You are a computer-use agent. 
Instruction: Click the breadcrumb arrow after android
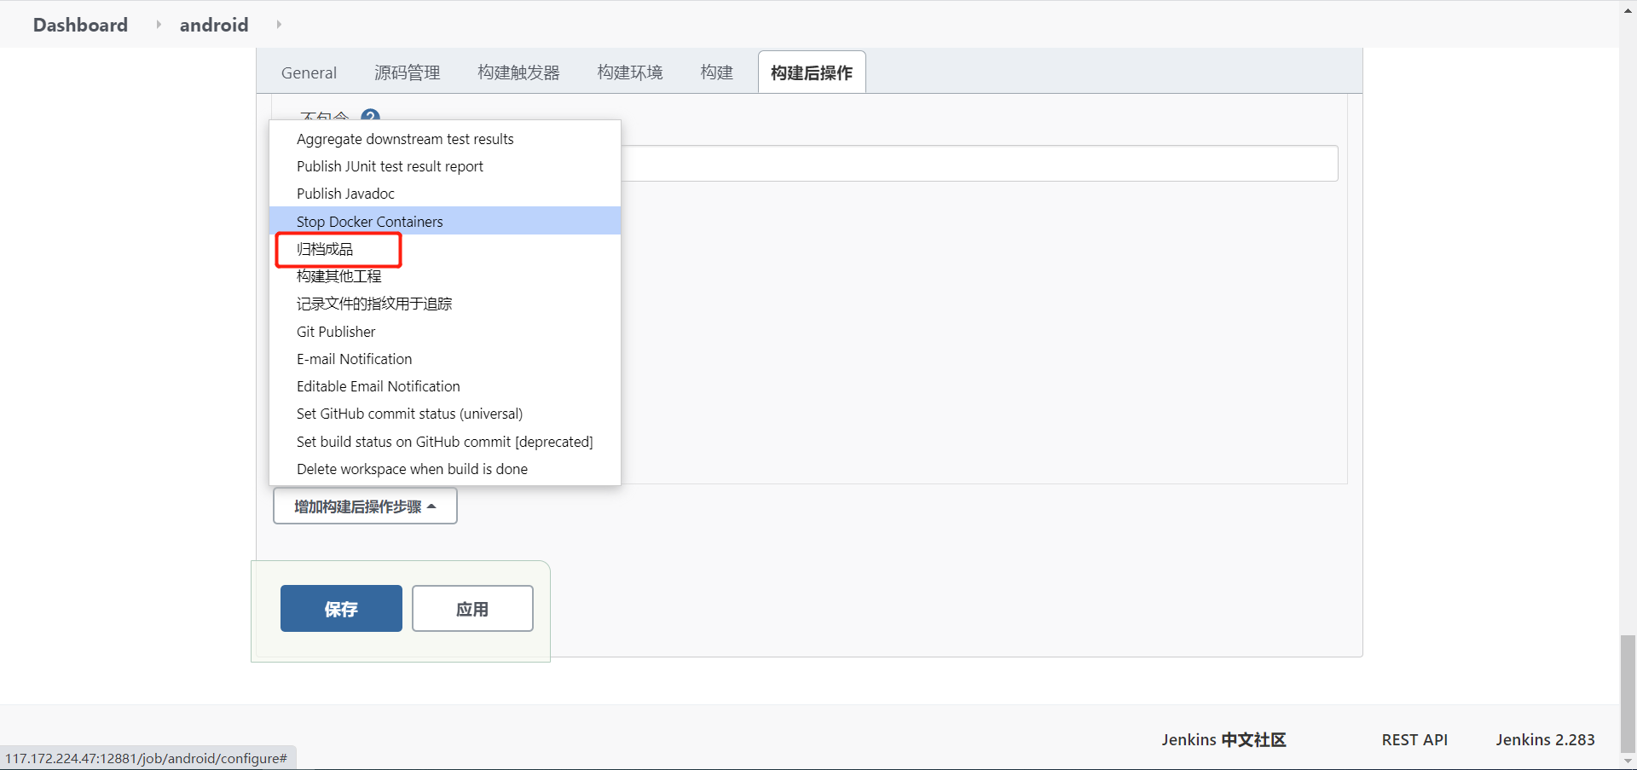pos(279,25)
